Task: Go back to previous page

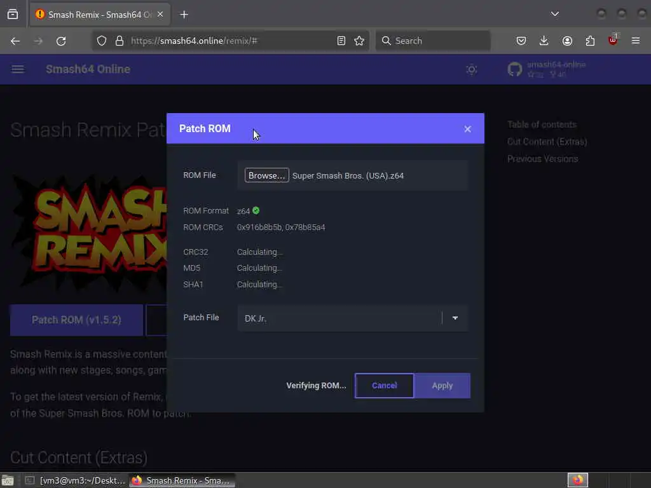Action: 15,41
